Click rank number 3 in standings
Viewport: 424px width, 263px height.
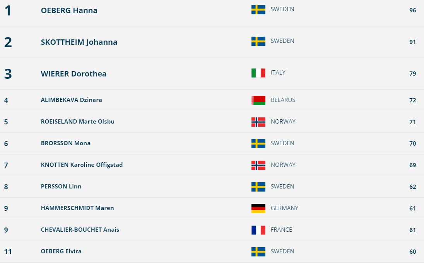[x=8, y=74]
